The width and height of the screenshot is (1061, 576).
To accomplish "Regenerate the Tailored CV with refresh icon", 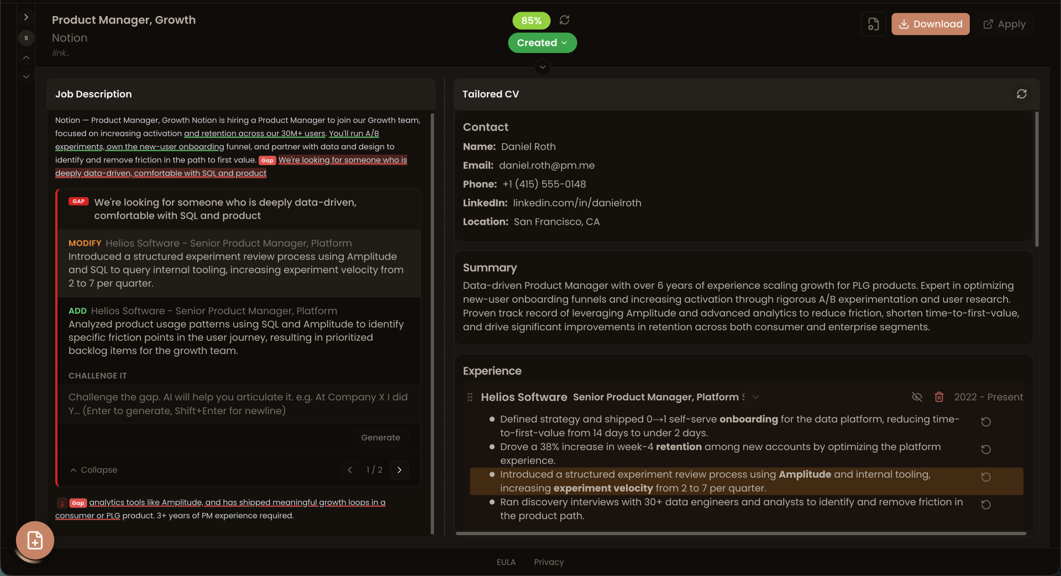I will click(1021, 94).
